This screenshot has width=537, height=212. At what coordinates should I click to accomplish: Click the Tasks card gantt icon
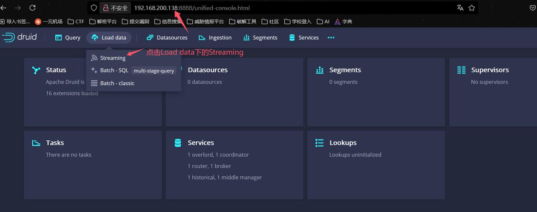(x=36, y=143)
